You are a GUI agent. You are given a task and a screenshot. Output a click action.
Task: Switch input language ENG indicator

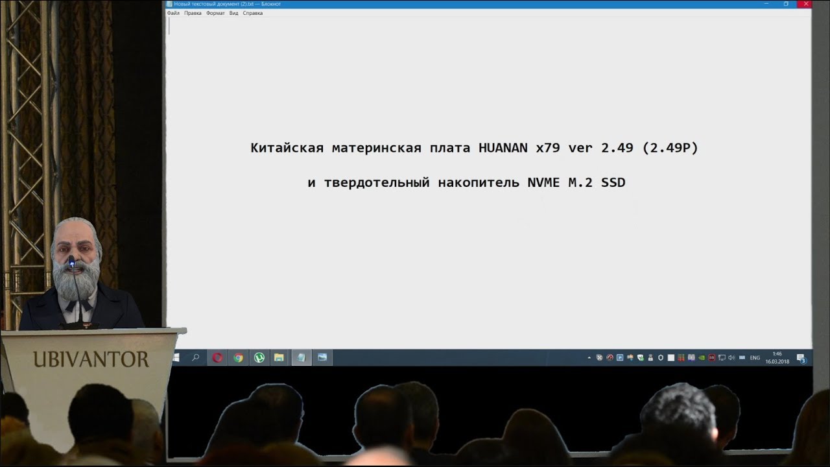[755, 357]
